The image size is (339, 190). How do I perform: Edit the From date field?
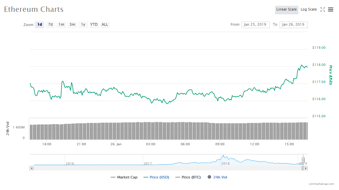(255, 25)
